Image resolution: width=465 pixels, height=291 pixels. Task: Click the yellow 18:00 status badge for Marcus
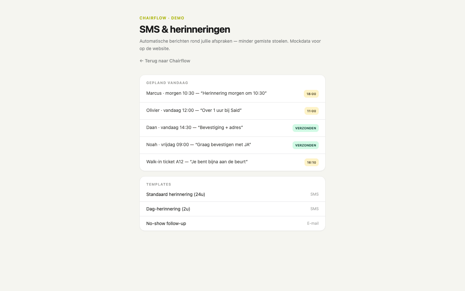(311, 94)
